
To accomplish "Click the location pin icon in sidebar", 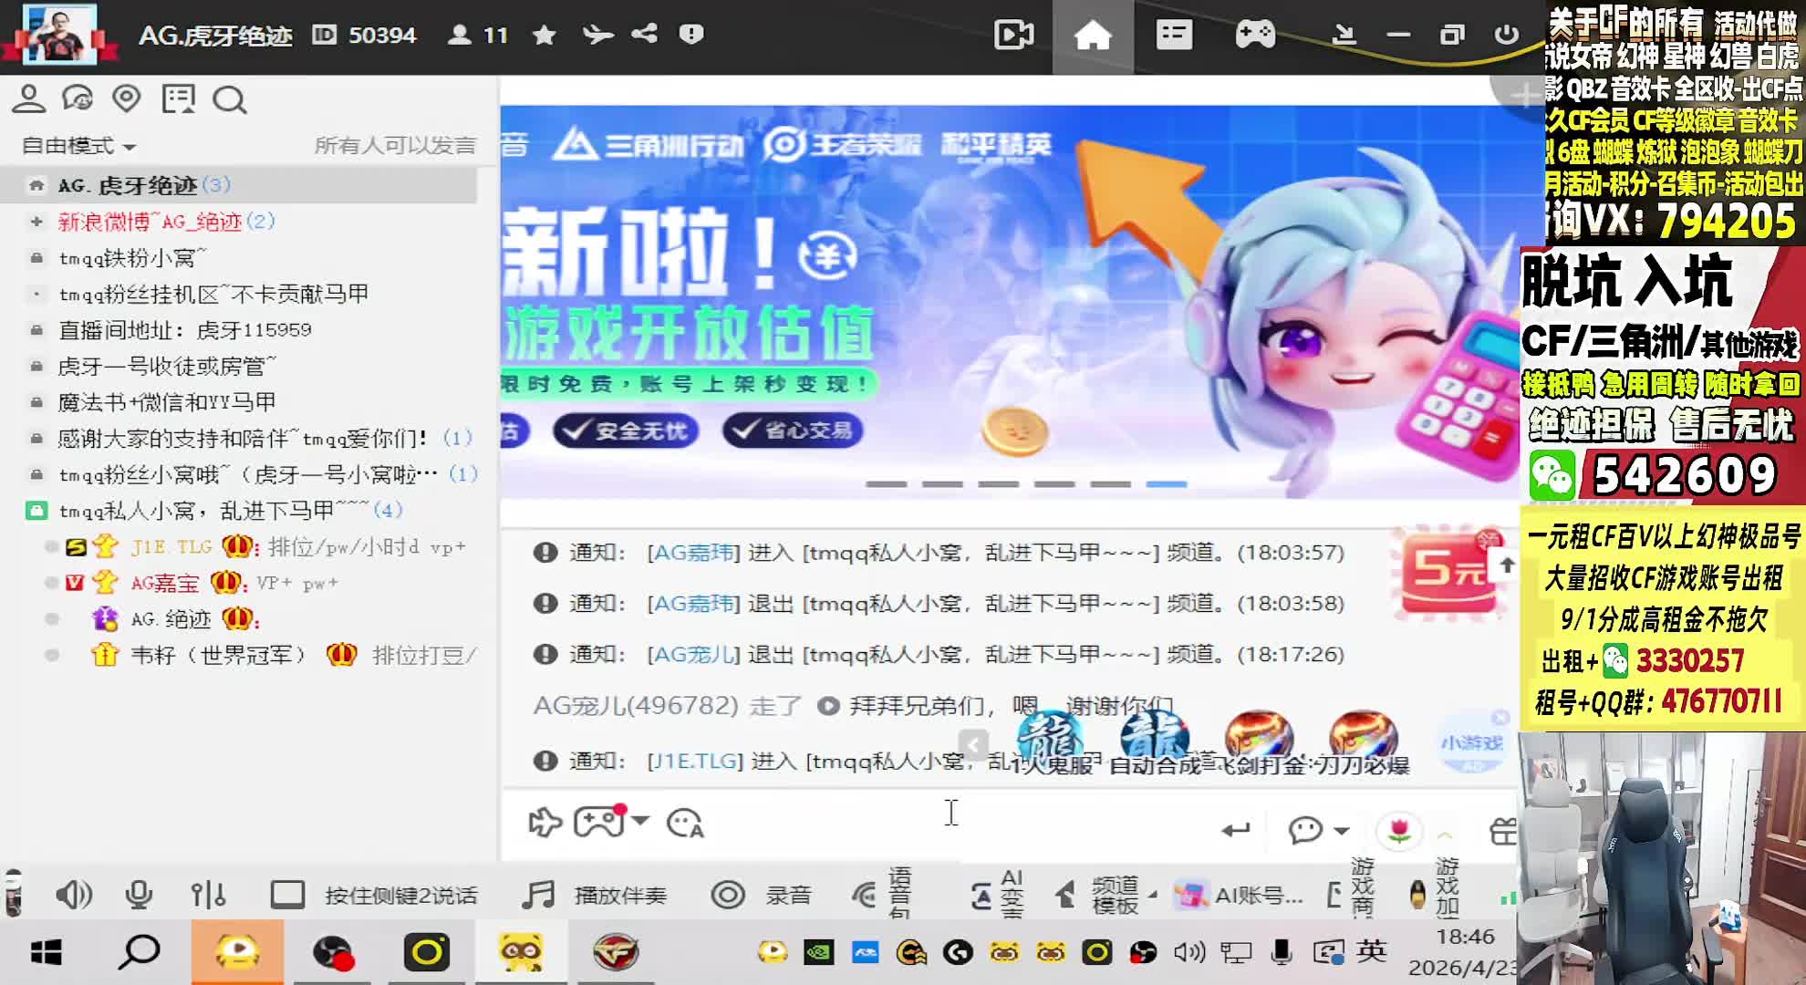I will click(x=127, y=98).
